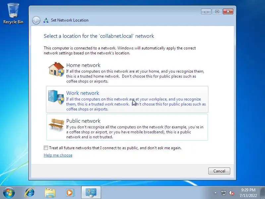Click the 'This computer is connected to a network' text

tap(120, 50)
